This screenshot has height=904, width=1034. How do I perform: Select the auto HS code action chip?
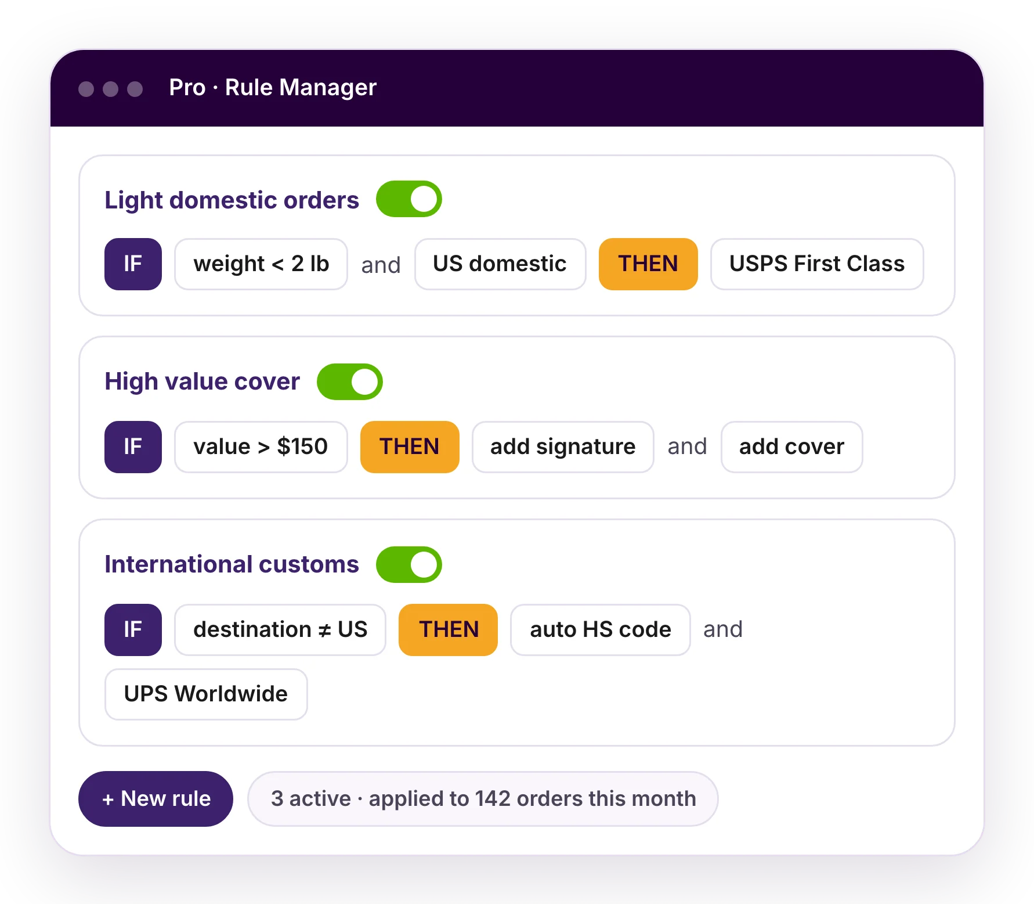[x=601, y=630]
